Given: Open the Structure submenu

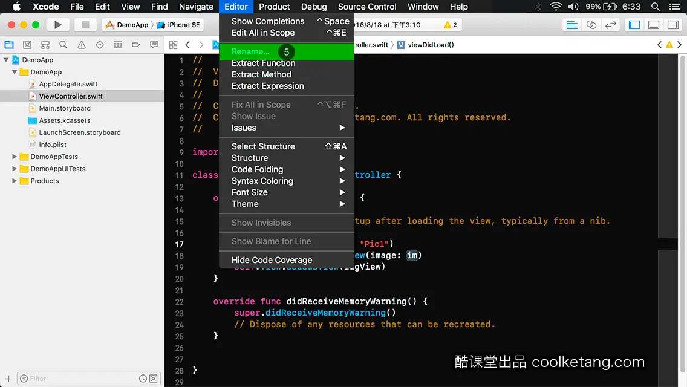Looking at the screenshot, I should (287, 158).
